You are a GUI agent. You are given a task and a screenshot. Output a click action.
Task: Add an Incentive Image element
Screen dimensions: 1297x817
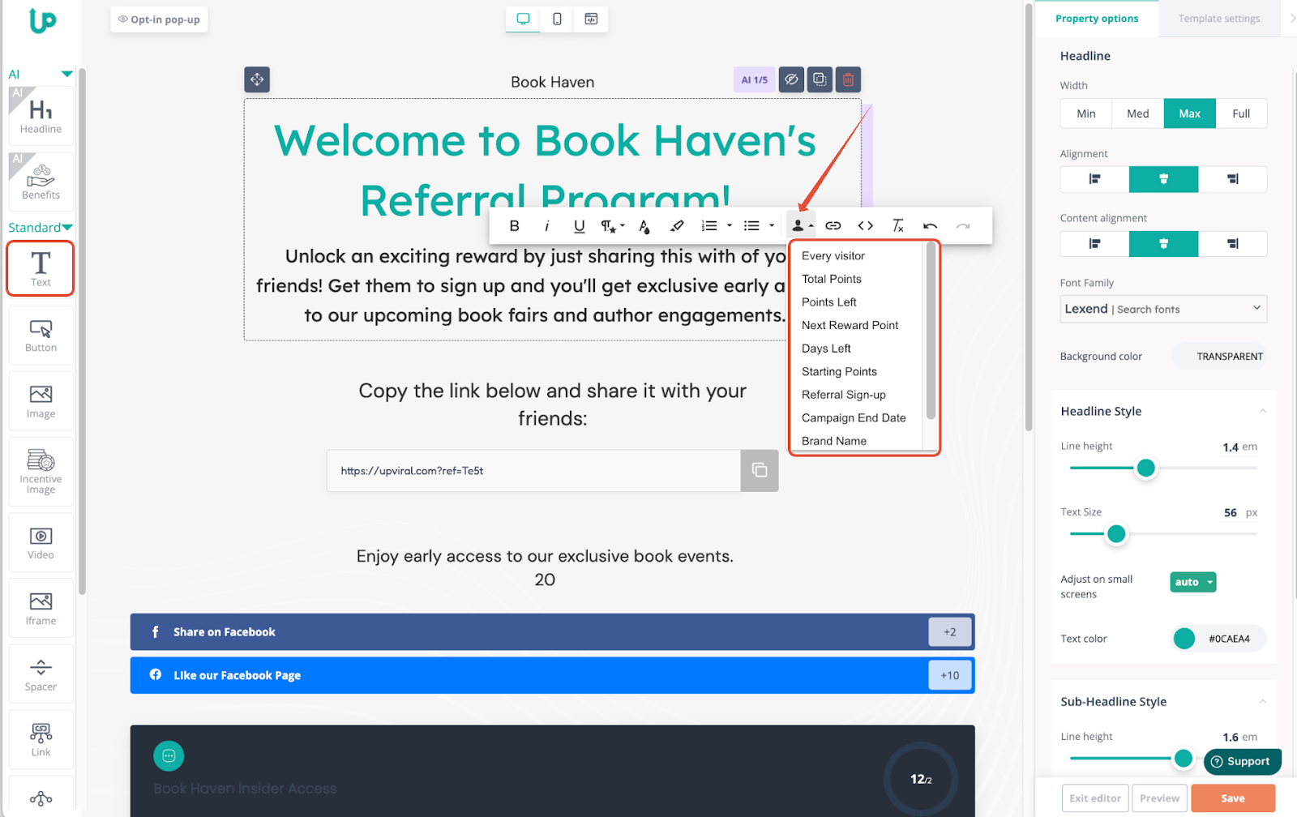(x=41, y=472)
